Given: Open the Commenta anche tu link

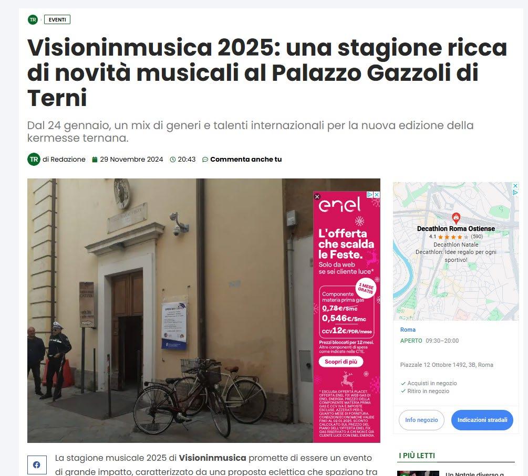Looking at the screenshot, I should click(246, 159).
